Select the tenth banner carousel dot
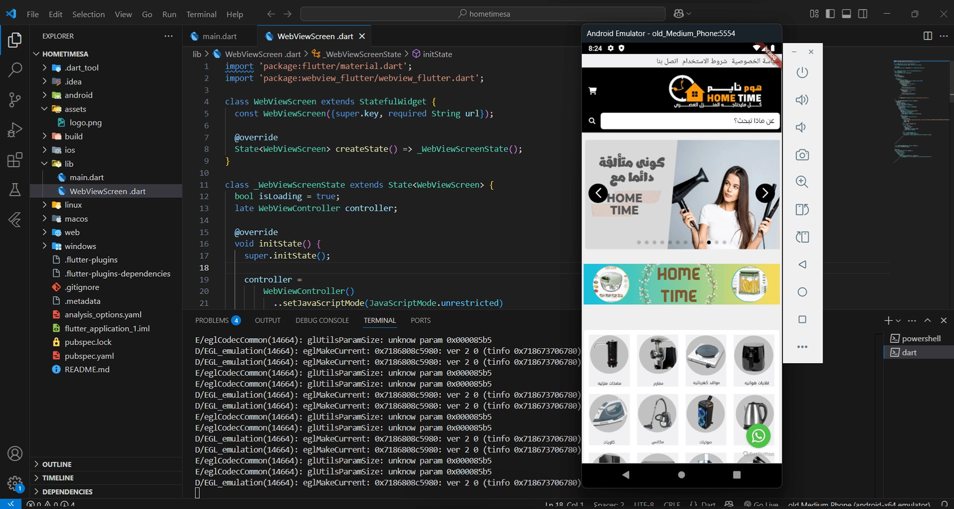 pos(709,242)
